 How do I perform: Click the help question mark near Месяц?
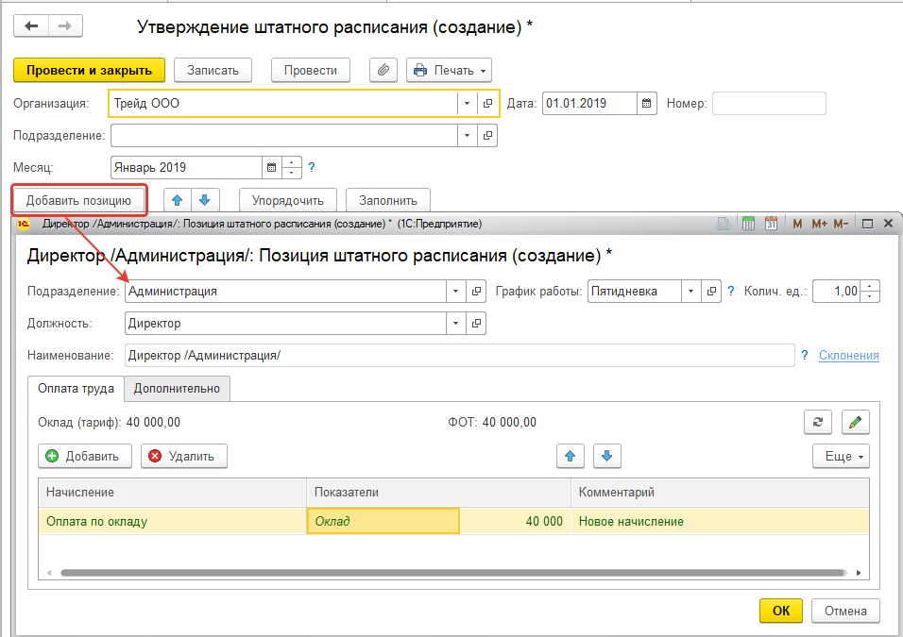(x=312, y=168)
